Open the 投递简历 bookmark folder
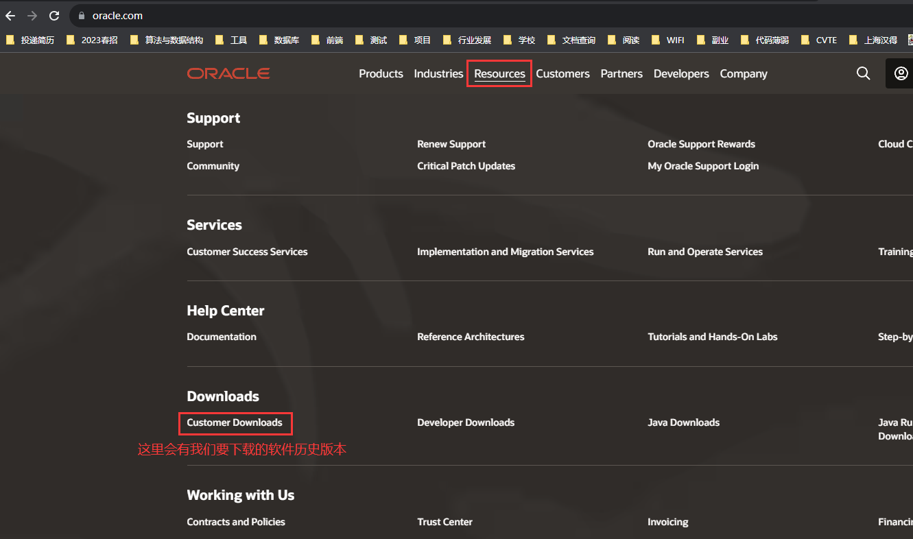Viewport: 913px width, 539px height. pyautogui.click(x=30, y=40)
